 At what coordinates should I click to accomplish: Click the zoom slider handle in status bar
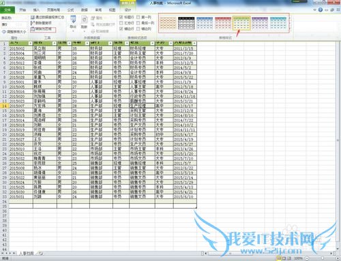click(x=323, y=258)
